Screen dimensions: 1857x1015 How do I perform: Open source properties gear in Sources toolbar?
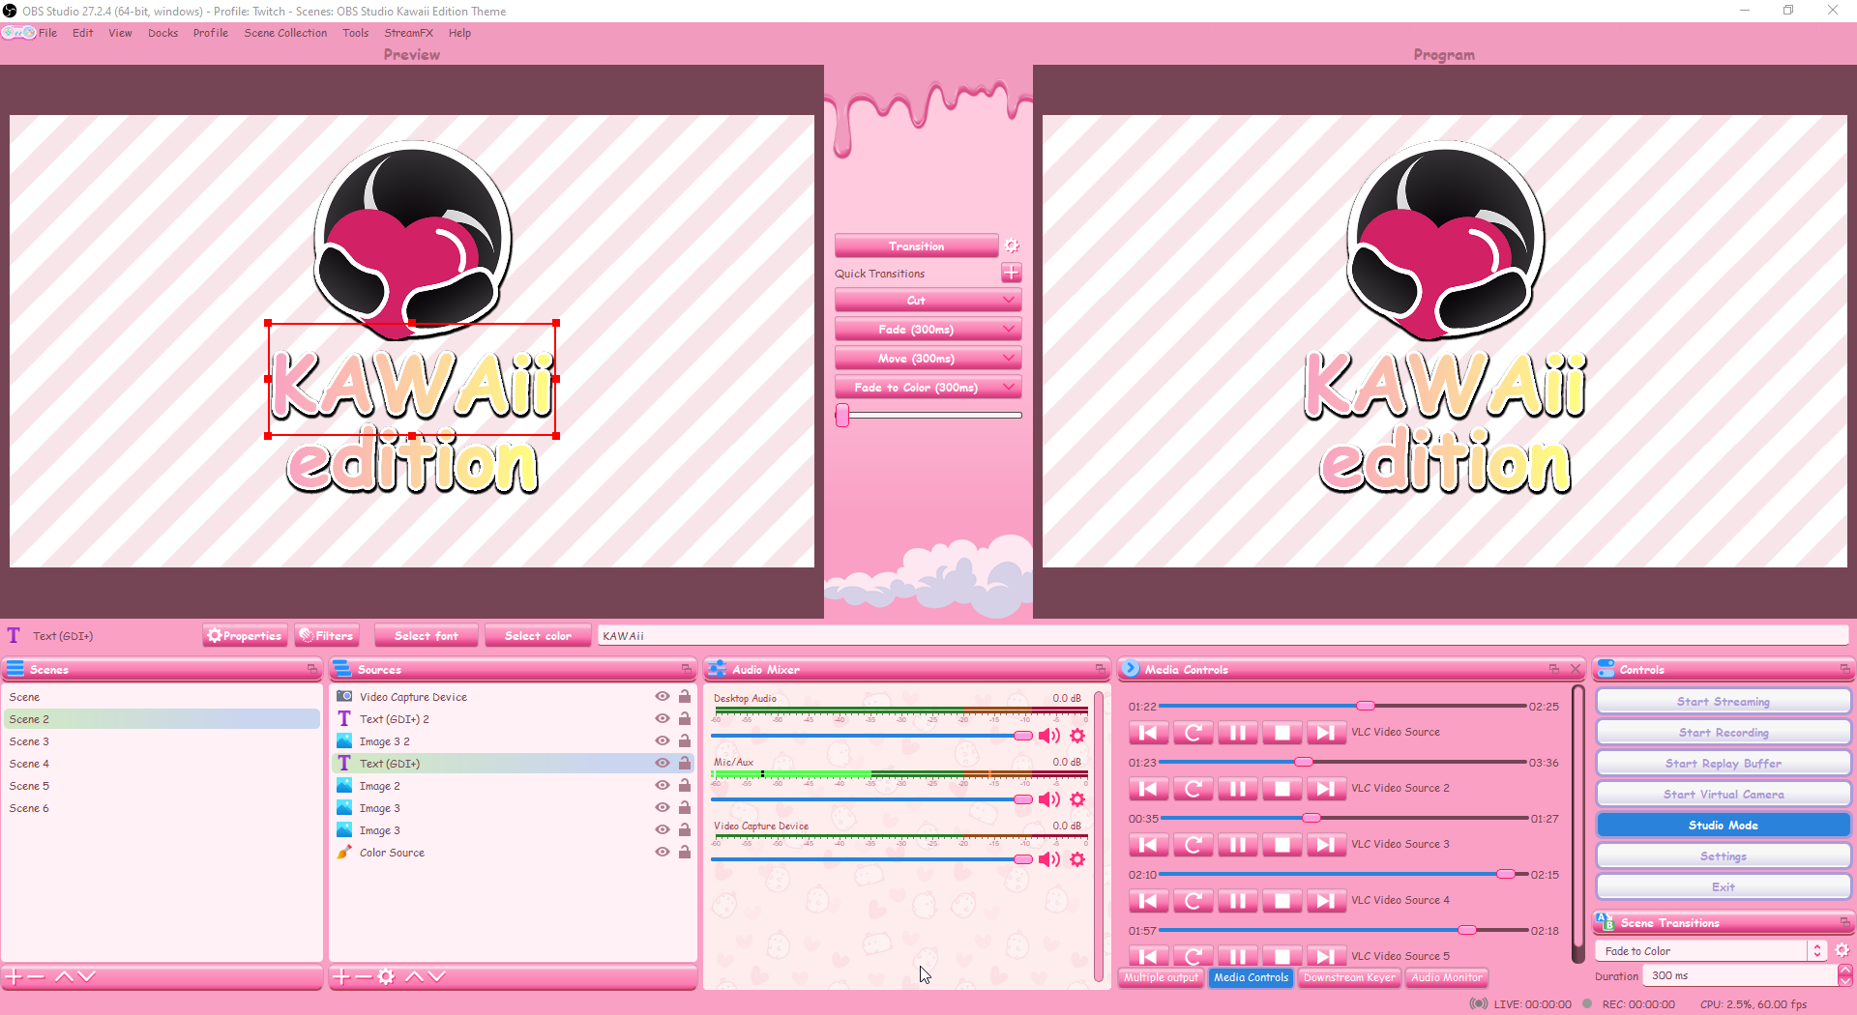(x=386, y=977)
